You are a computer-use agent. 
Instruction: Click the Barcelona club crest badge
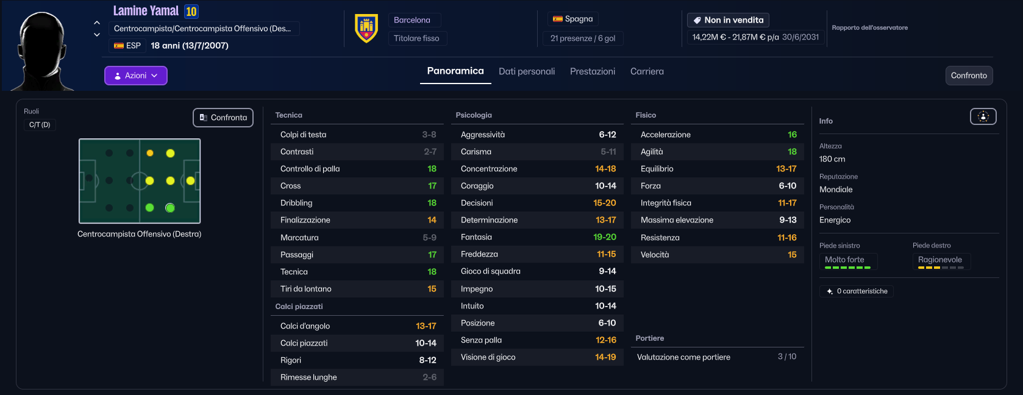coord(366,28)
